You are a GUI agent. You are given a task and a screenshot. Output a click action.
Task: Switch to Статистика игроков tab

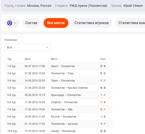tap(91, 23)
